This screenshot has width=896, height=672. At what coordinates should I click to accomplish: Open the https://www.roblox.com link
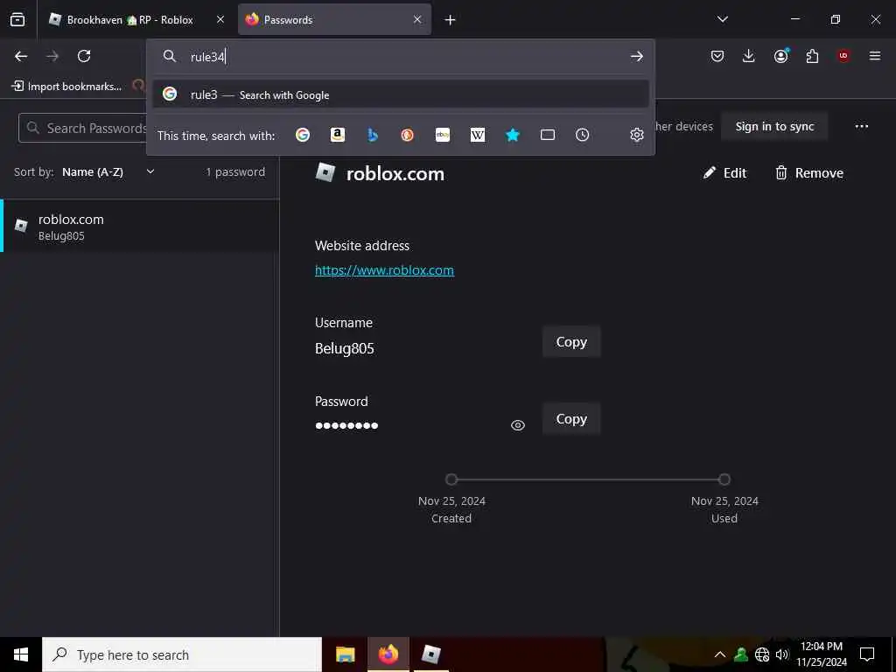[x=385, y=270]
